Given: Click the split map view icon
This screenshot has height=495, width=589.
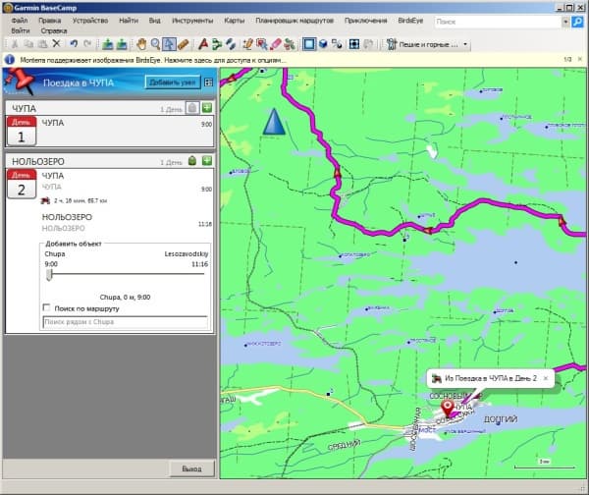Looking at the screenshot, I should pos(337,44).
